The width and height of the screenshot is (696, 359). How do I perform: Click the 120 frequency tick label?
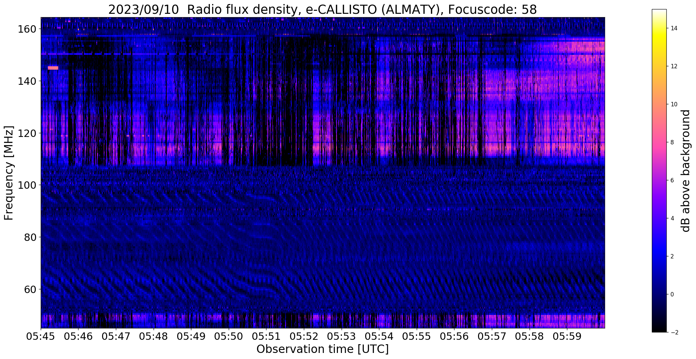coord(27,133)
